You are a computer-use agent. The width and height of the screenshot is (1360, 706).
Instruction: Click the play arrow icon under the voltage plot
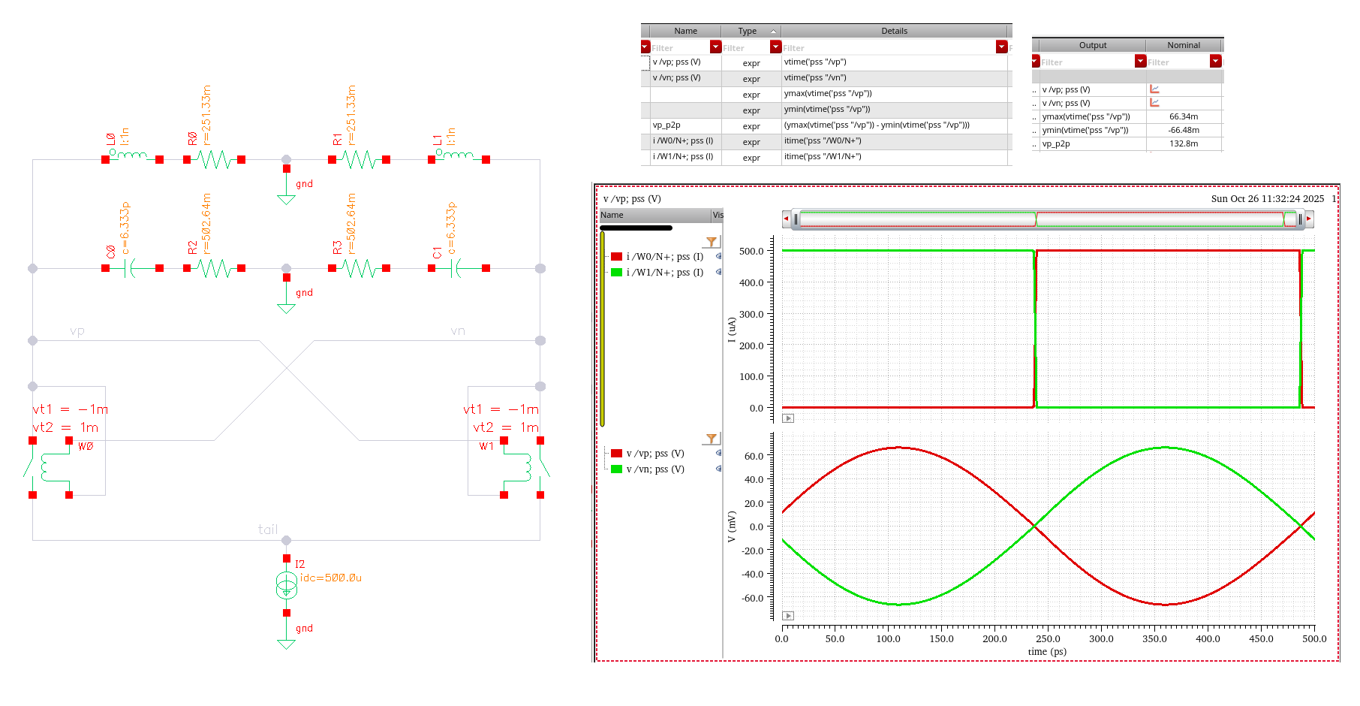click(x=788, y=616)
